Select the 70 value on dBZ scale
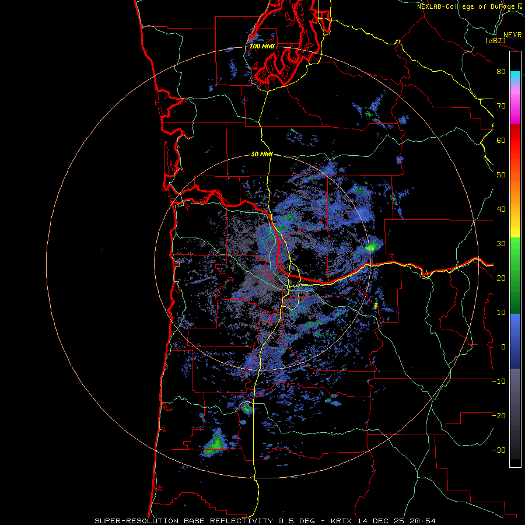This screenshot has width=525, height=525. click(x=501, y=106)
